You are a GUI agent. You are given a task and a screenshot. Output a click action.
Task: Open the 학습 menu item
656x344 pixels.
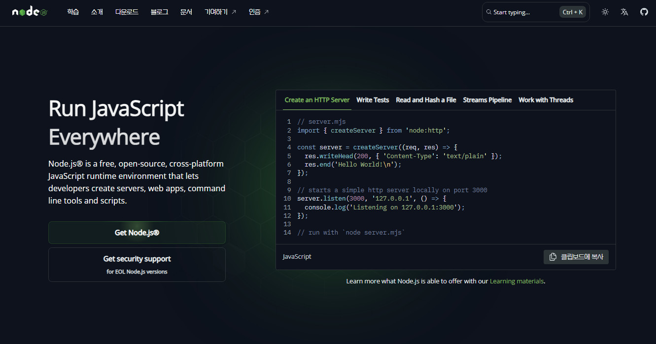(73, 12)
